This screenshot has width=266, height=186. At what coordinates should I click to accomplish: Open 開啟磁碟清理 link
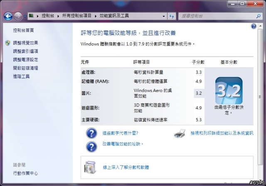[x=25, y=68]
